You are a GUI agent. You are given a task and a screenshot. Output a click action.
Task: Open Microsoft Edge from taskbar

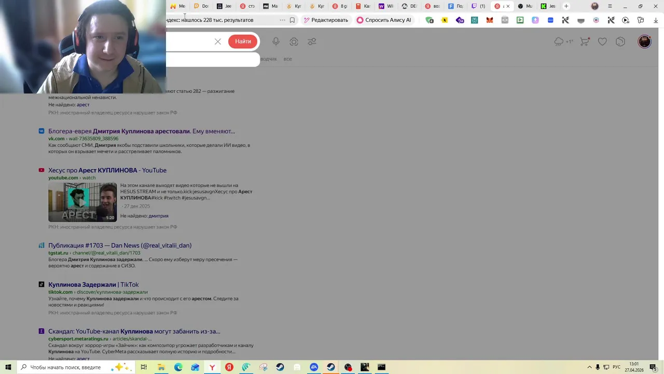coord(178,367)
